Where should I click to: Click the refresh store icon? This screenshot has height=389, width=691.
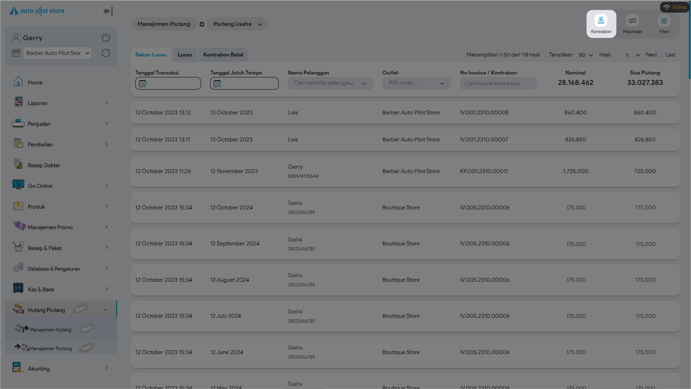tap(106, 53)
